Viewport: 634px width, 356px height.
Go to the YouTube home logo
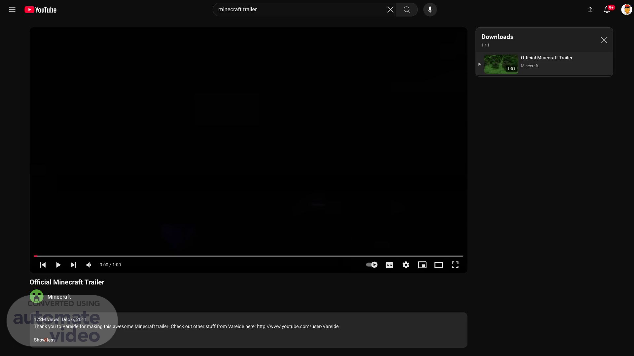(x=40, y=10)
